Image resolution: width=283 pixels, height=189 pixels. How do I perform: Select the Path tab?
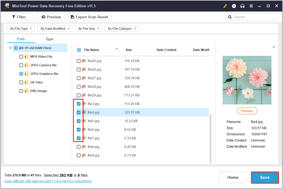coord(21,39)
